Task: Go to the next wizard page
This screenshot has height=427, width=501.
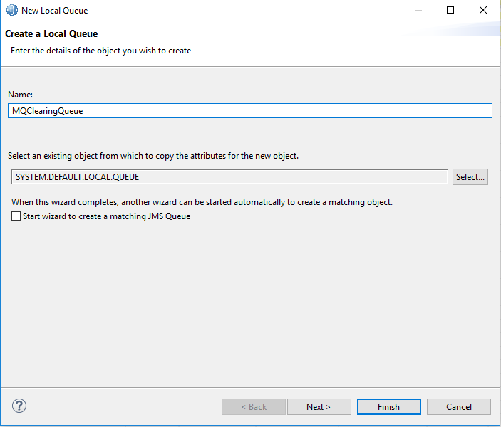Action: tap(319, 407)
